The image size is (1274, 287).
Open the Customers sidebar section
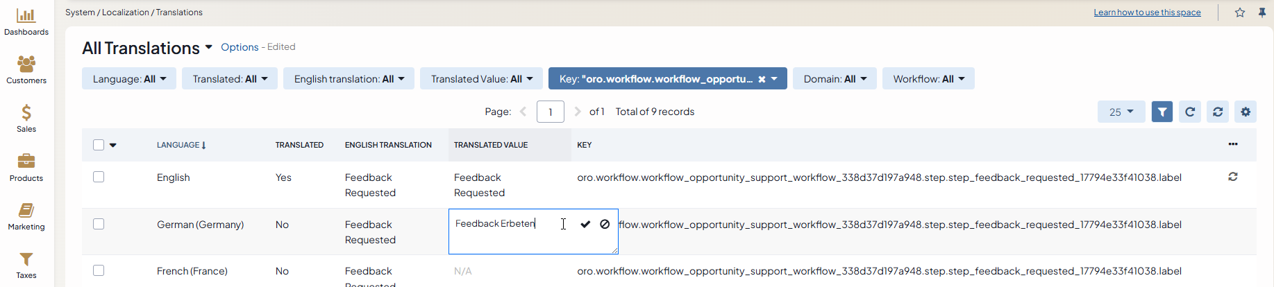tap(26, 70)
